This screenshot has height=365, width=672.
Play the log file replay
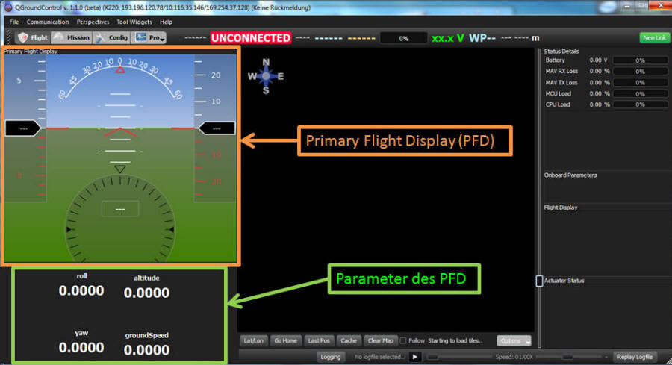414,357
